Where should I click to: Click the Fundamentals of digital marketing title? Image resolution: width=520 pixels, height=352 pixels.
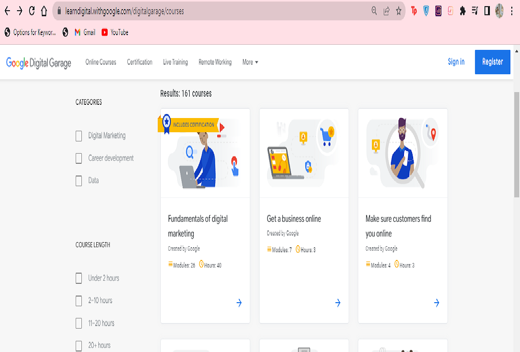click(x=197, y=226)
